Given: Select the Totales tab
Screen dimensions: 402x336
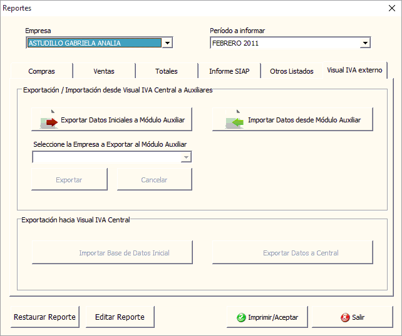Looking at the screenshot, I should [167, 71].
